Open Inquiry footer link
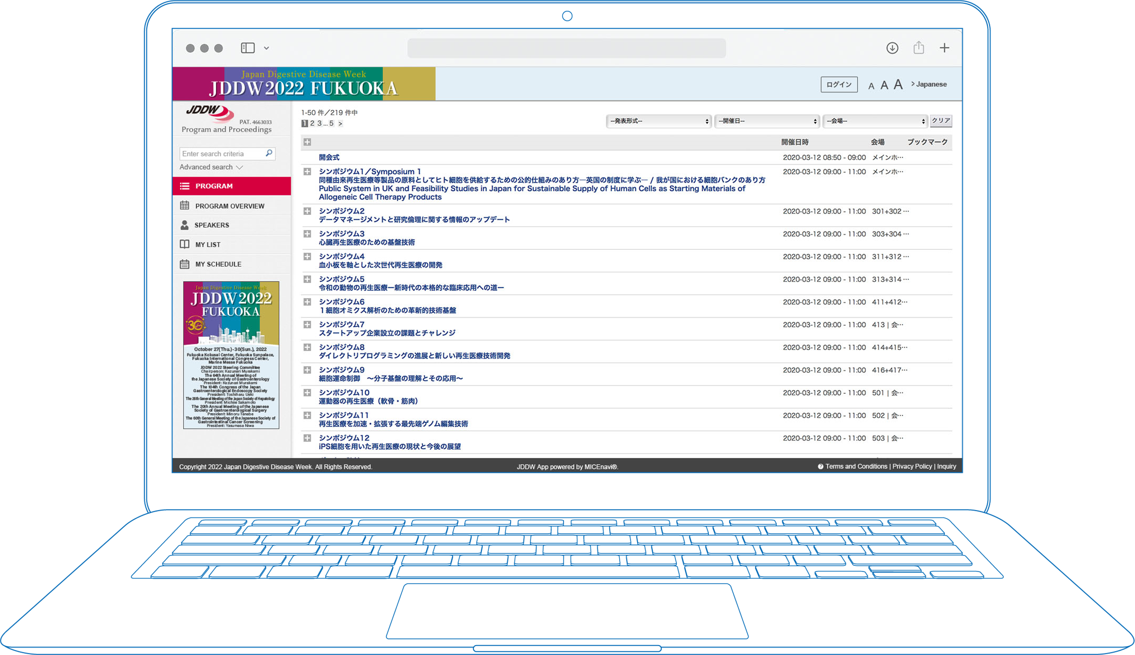The height and width of the screenshot is (655, 1135). [x=947, y=467]
